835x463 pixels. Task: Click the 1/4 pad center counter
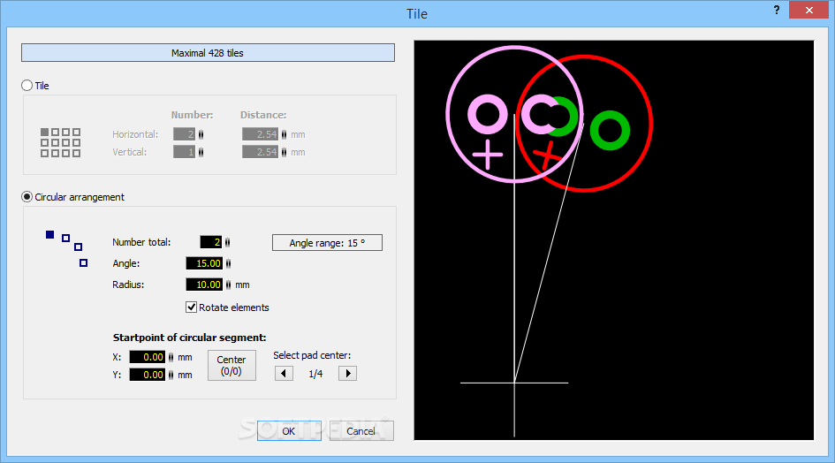click(x=315, y=374)
